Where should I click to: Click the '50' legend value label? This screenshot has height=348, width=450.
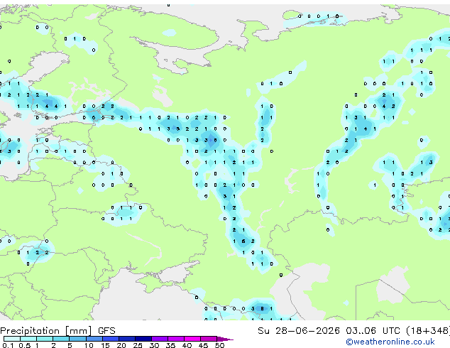tap(219, 345)
